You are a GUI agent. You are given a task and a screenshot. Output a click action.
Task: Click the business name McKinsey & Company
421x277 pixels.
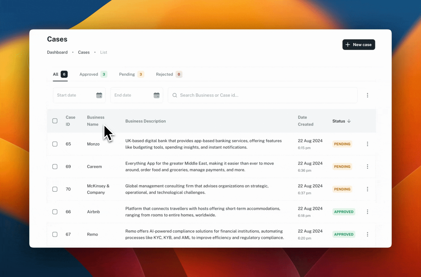coord(98,189)
